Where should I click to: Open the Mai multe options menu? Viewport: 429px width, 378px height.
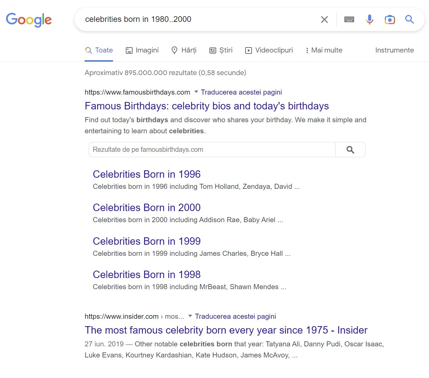tap(324, 50)
